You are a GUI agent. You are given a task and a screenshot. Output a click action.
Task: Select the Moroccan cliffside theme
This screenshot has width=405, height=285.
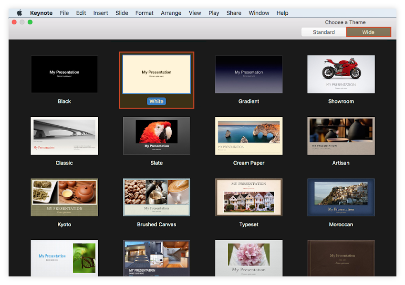click(x=341, y=197)
